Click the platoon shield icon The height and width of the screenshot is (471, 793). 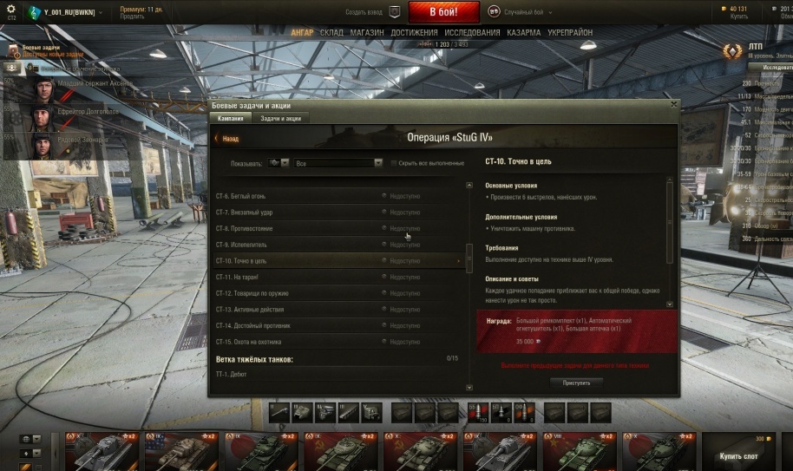coord(395,11)
